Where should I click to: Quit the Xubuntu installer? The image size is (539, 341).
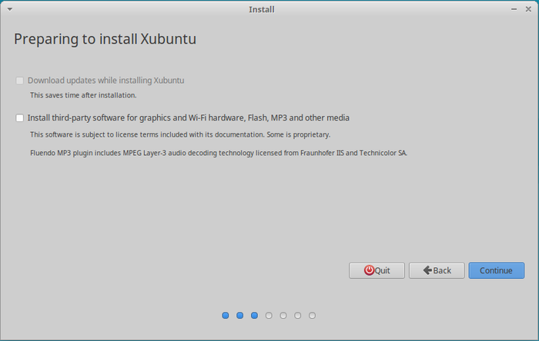(377, 270)
